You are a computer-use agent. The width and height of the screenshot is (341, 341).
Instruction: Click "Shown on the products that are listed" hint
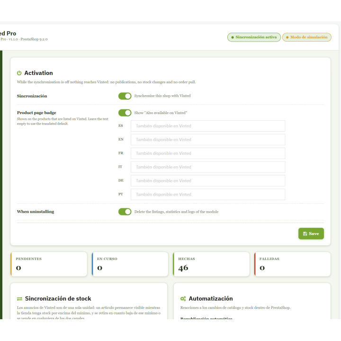click(x=63, y=121)
